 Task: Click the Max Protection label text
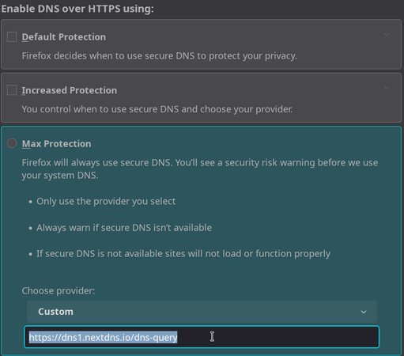pos(56,144)
